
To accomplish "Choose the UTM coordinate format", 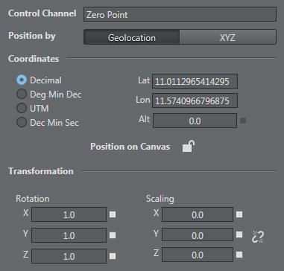I will 22,109.
